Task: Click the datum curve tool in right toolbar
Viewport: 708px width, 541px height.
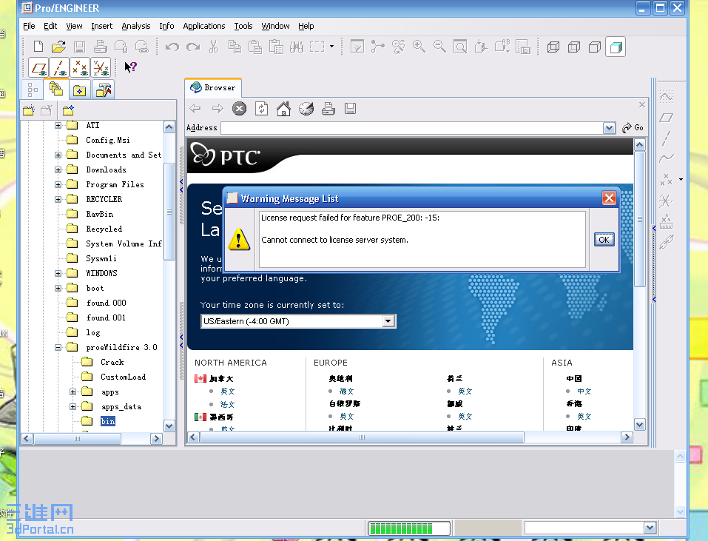Action: tap(666, 158)
